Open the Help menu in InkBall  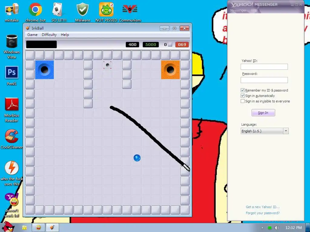click(65, 35)
